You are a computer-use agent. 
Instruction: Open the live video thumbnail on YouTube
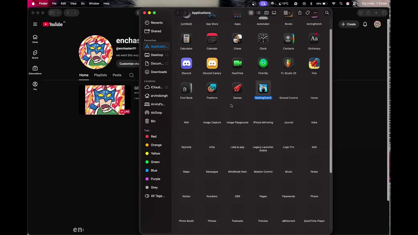[x=105, y=100]
